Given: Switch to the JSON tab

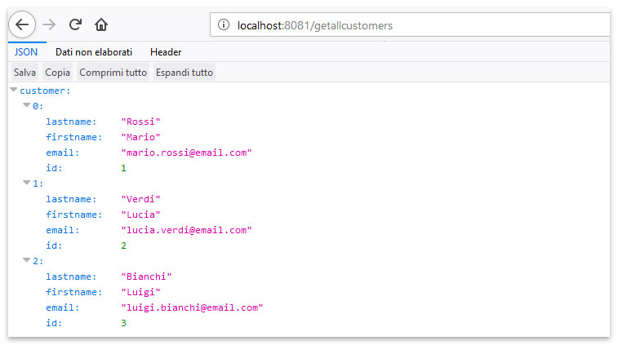Looking at the screenshot, I should coord(26,52).
